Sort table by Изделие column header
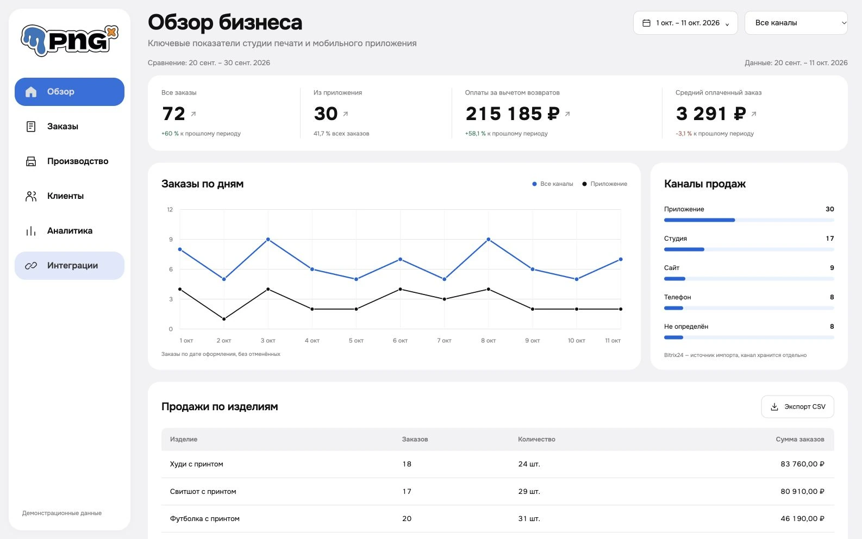The image size is (862, 539). tap(184, 439)
